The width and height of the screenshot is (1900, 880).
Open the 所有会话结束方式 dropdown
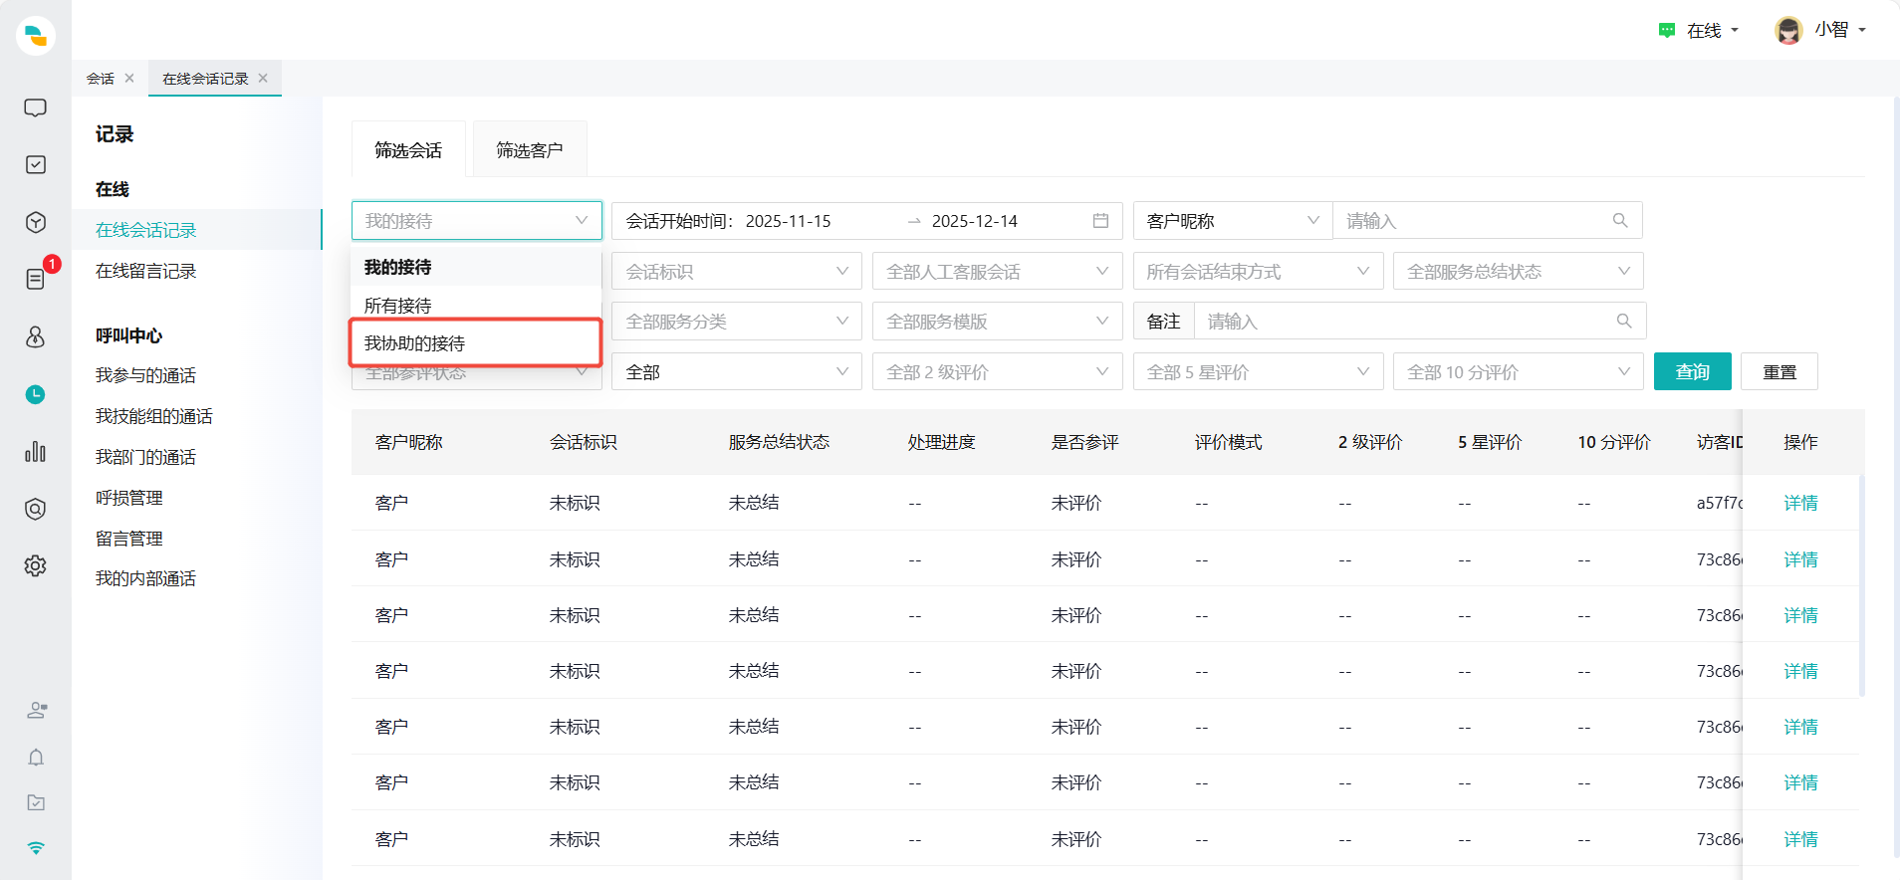[1259, 272]
